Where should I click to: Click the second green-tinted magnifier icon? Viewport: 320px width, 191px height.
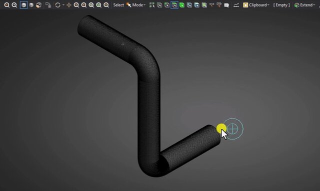pyautogui.click(x=99, y=5)
